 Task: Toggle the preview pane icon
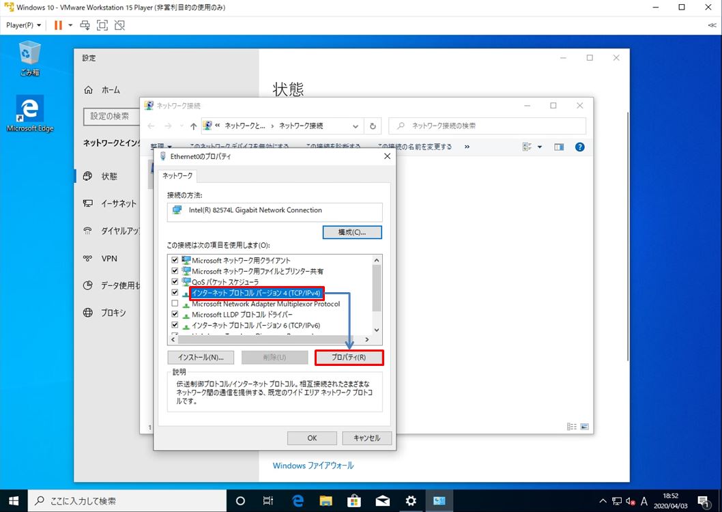[559, 147]
